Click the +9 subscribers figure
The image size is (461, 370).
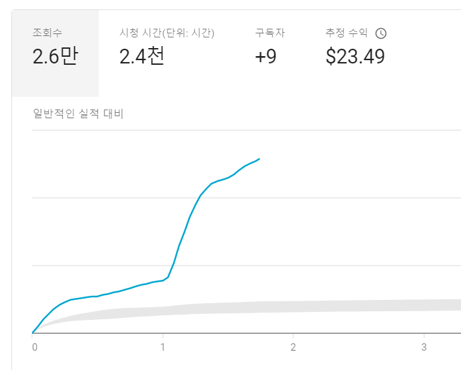click(266, 57)
